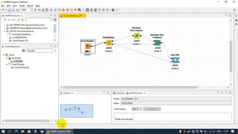The width and height of the screenshot is (238, 134).
Task: Open the Windows Start menu
Action: (x=3, y=131)
